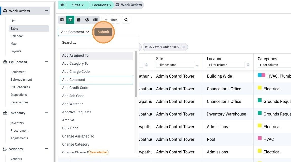
Task: Focus the action Search field
Action: click(x=98, y=42)
